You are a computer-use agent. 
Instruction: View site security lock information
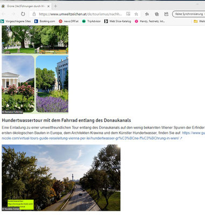34,14
